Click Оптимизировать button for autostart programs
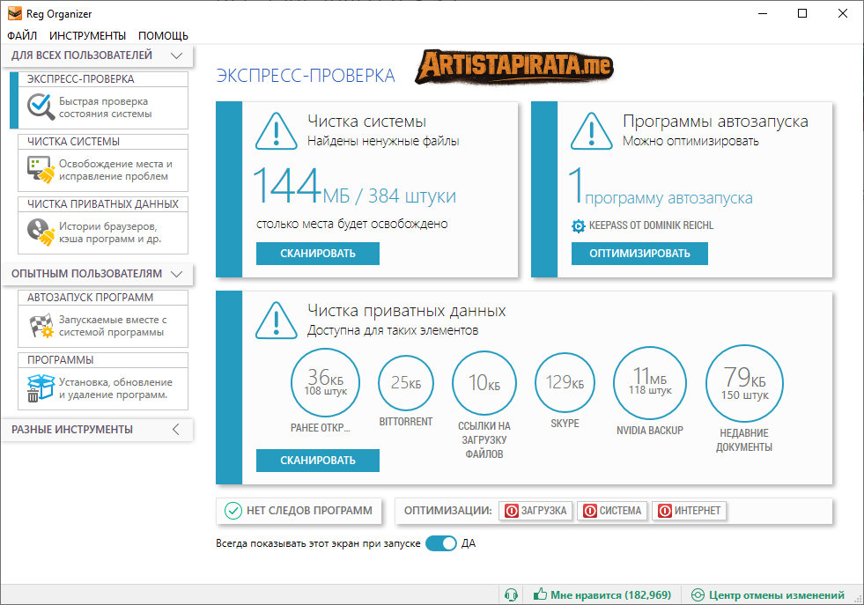The width and height of the screenshot is (864, 605). 639,254
